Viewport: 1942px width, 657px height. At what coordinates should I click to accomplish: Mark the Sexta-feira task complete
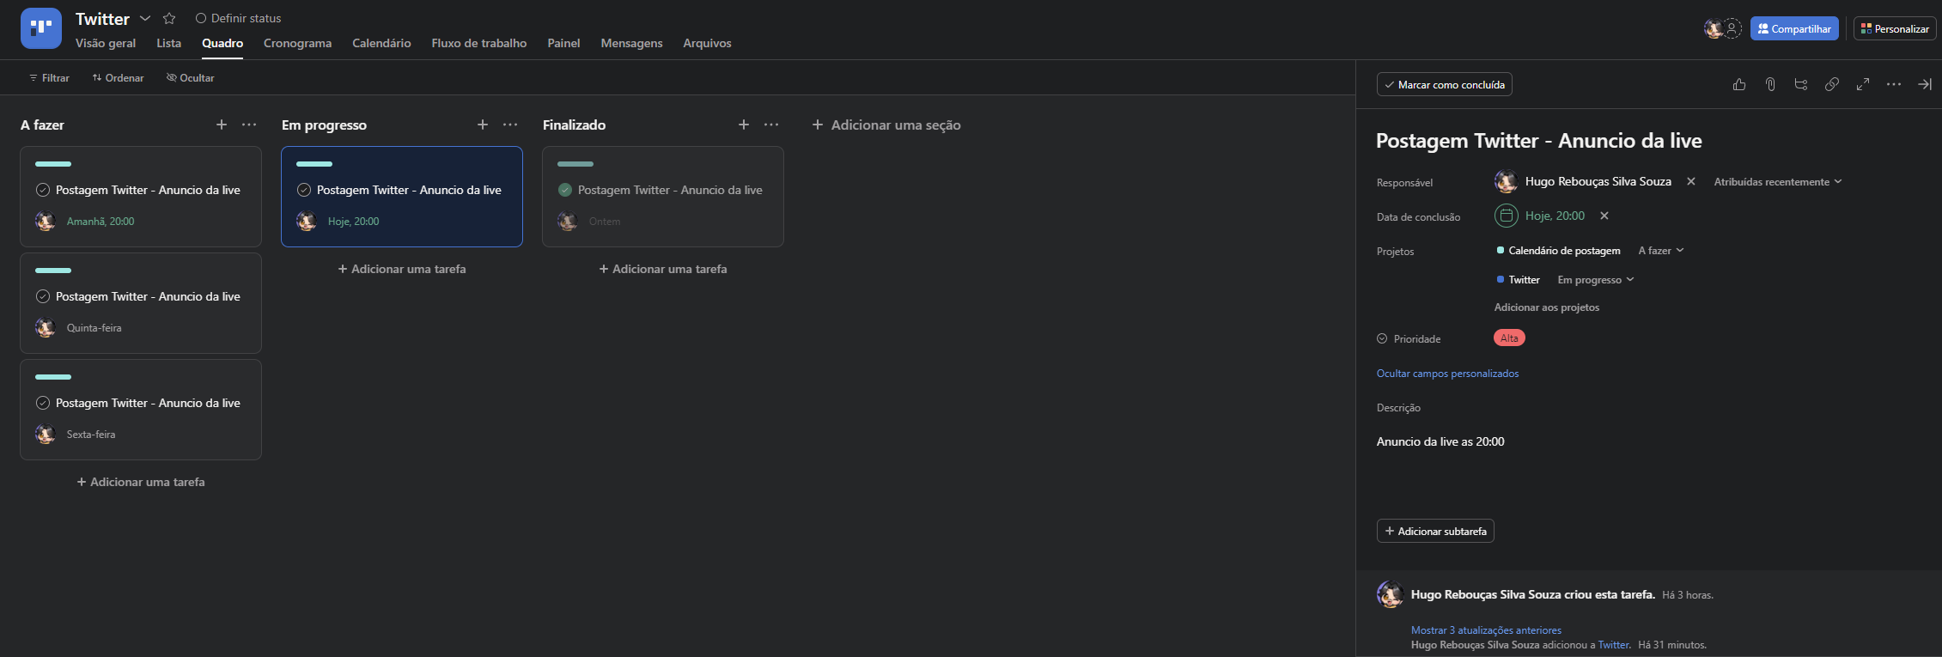coord(42,403)
